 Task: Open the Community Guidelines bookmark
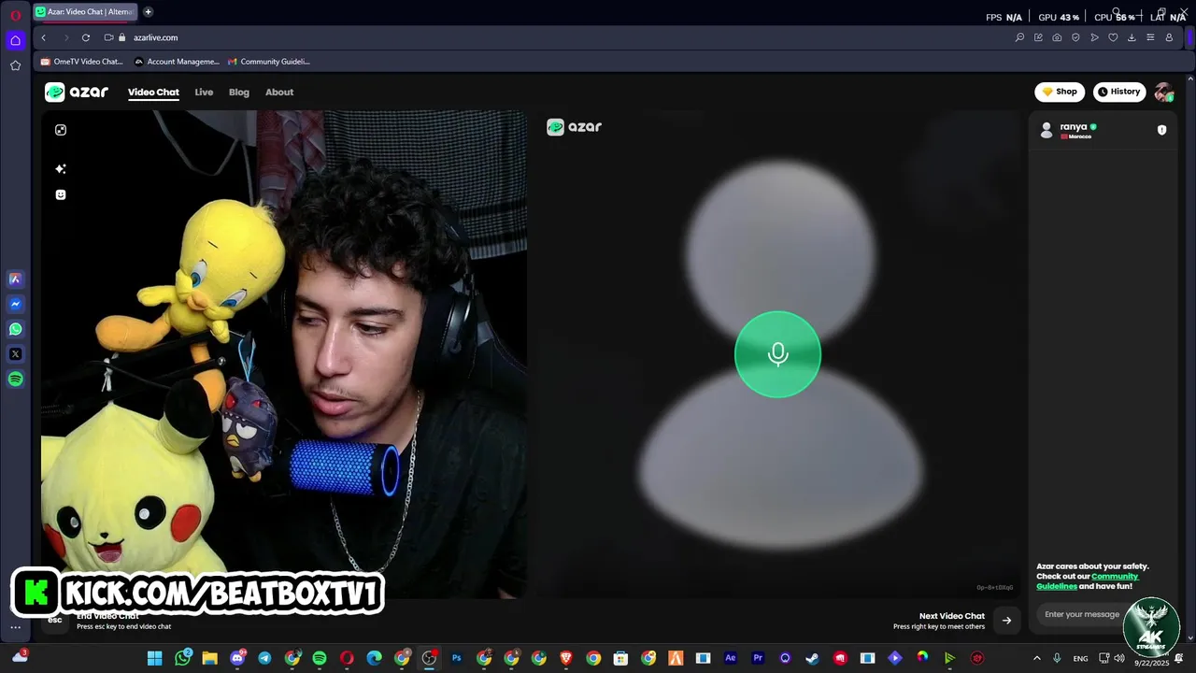(269, 62)
